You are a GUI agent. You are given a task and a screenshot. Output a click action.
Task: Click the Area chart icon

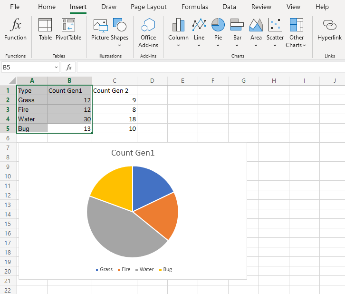pos(256,26)
